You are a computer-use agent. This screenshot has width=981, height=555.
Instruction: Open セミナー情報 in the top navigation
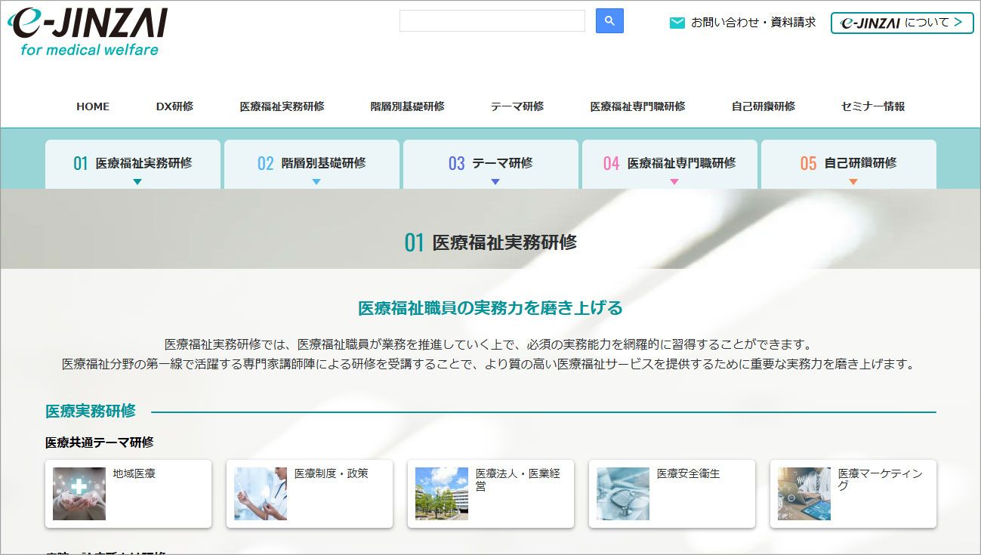[x=873, y=106]
